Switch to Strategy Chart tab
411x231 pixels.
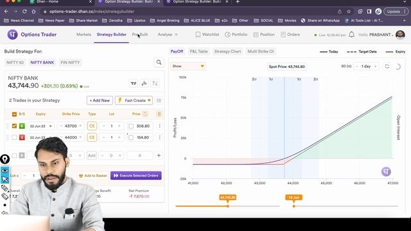tap(227, 51)
